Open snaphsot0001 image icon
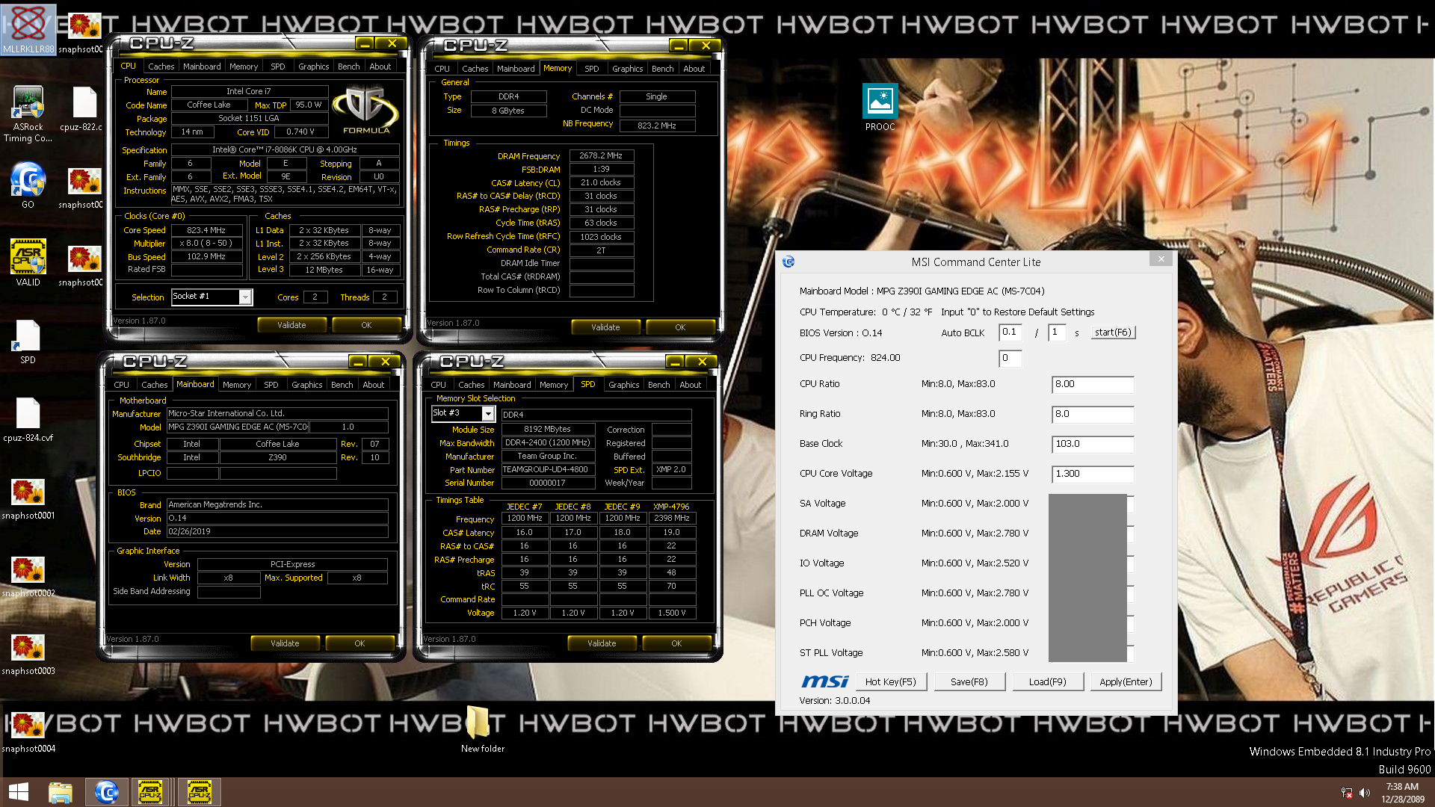Image resolution: width=1435 pixels, height=807 pixels. [x=28, y=498]
